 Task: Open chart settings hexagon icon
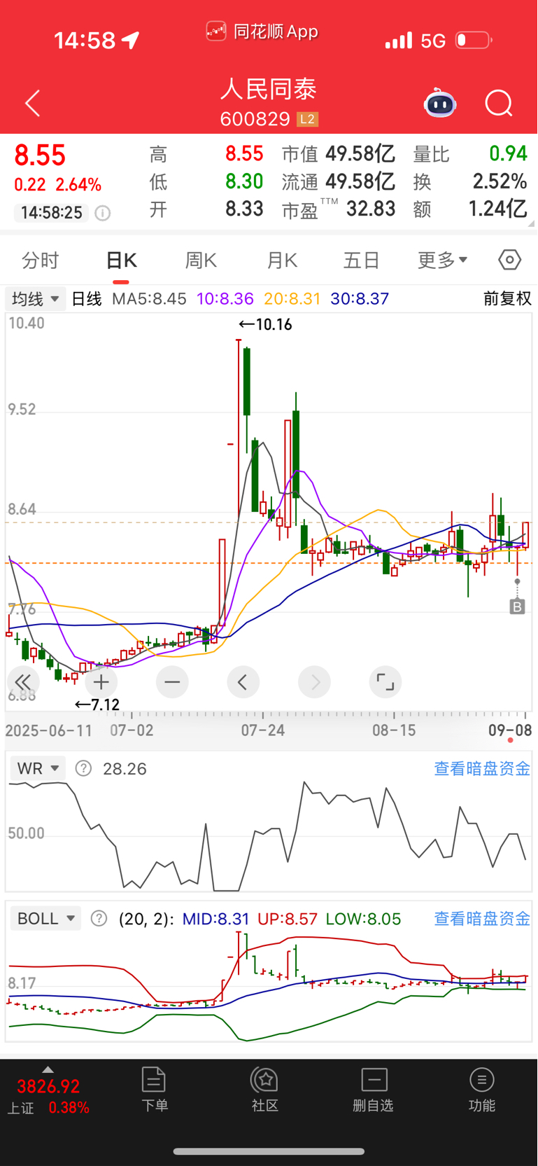[x=509, y=261]
